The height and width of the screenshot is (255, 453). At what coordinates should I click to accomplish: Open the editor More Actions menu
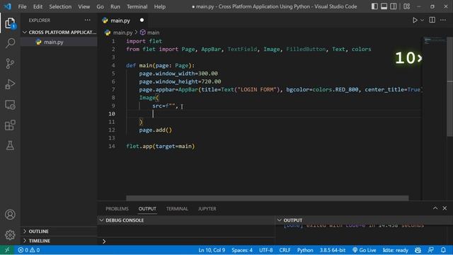point(443,20)
